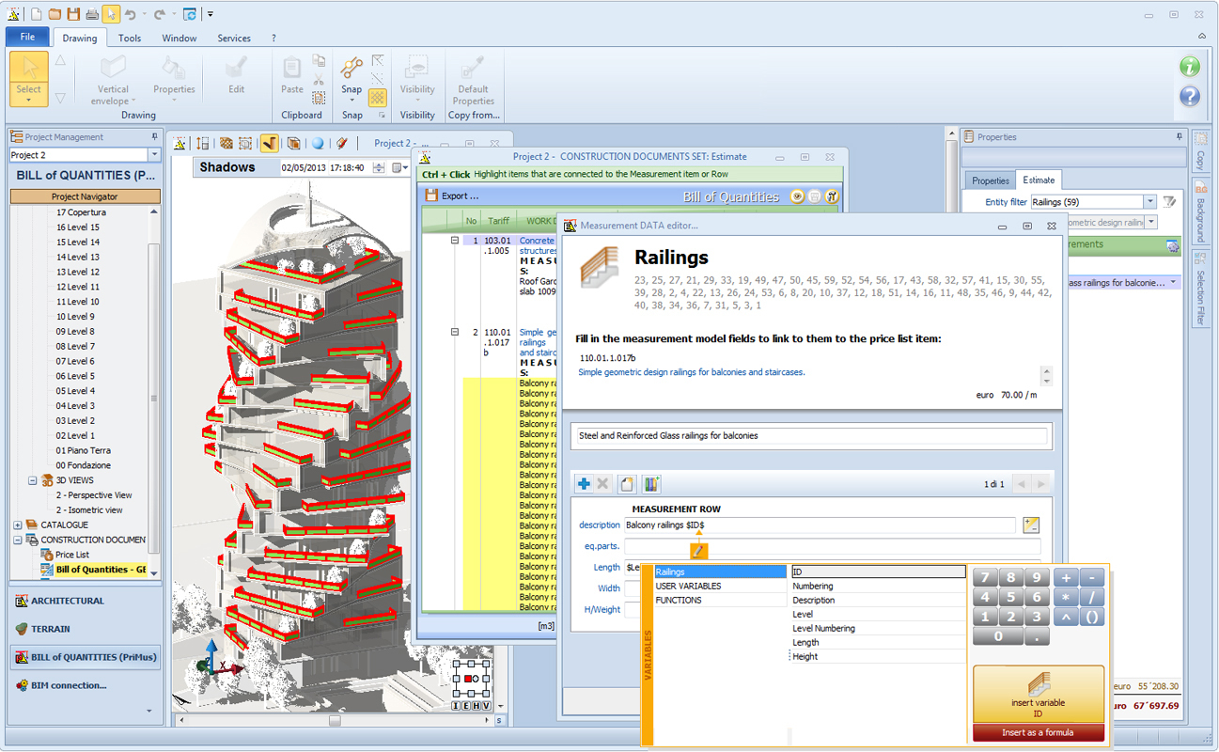This screenshot has height=752, width=1219.
Task: Open the Entity filter Railings dropdown
Action: tap(1149, 202)
